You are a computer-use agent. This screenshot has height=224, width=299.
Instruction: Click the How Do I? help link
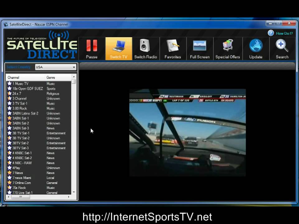pos(284,34)
